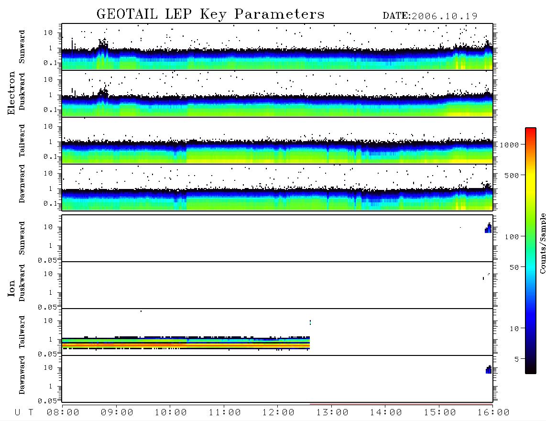The width and height of the screenshot is (546, 421).
Task: Select the 12:00 time axis label
Action: coord(278,413)
